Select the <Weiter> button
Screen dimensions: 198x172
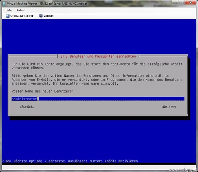[x=169, y=107]
